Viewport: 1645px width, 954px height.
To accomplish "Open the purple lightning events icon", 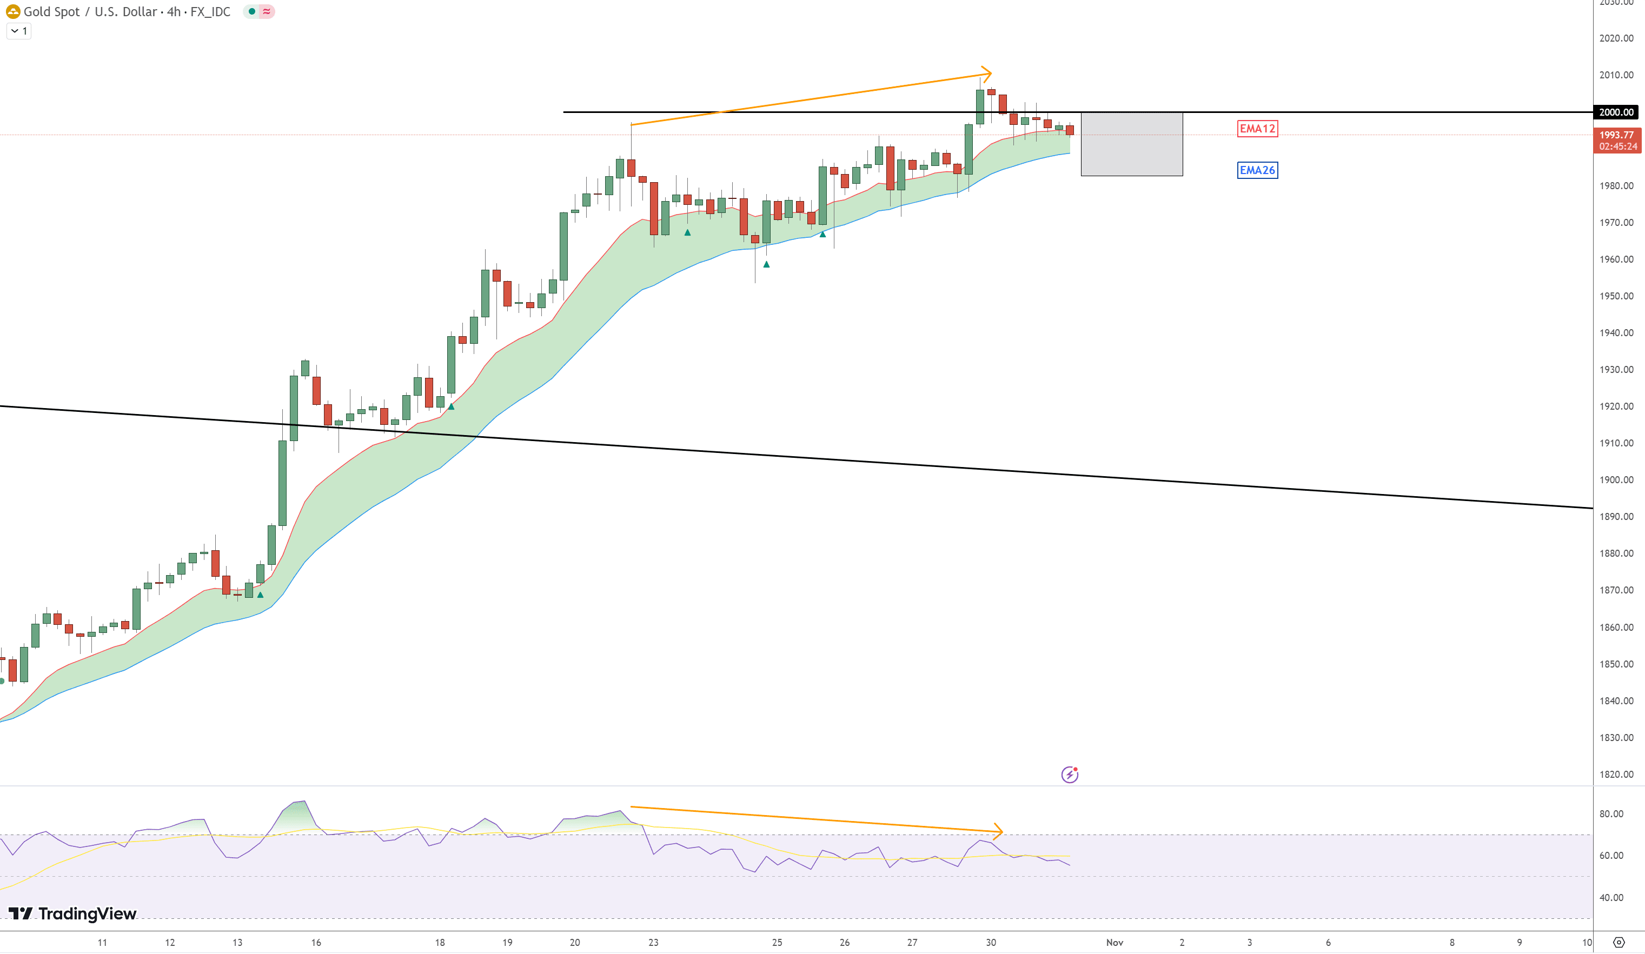I will (x=1069, y=775).
